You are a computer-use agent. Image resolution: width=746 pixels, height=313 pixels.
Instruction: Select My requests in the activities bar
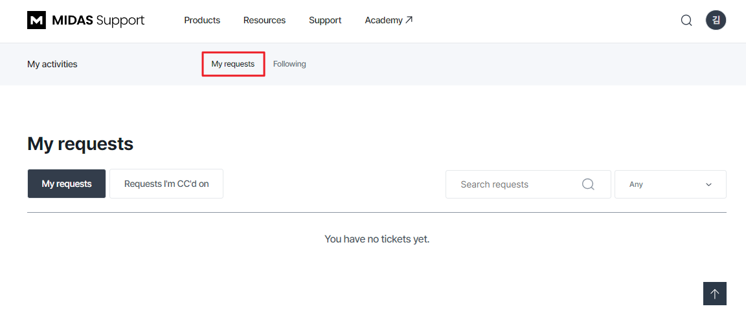tap(233, 63)
